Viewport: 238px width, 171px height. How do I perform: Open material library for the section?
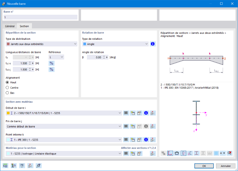pyautogui.click(x=126, y=153)
